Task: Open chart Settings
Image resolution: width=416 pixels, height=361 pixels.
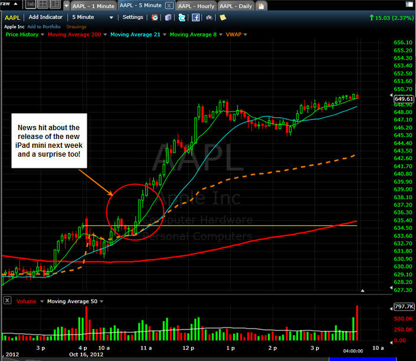Action: point(133,17)
